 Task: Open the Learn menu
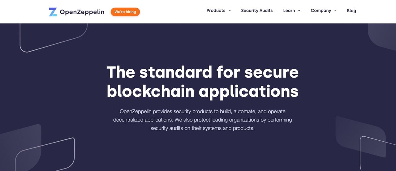pyautogui.click(x=289, y=11)
